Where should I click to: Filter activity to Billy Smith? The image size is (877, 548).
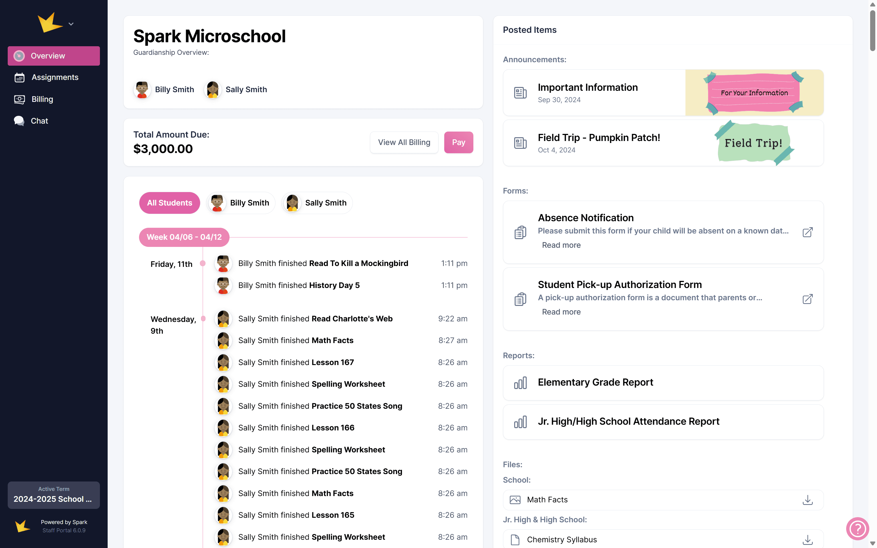click(x=241, y=203)
